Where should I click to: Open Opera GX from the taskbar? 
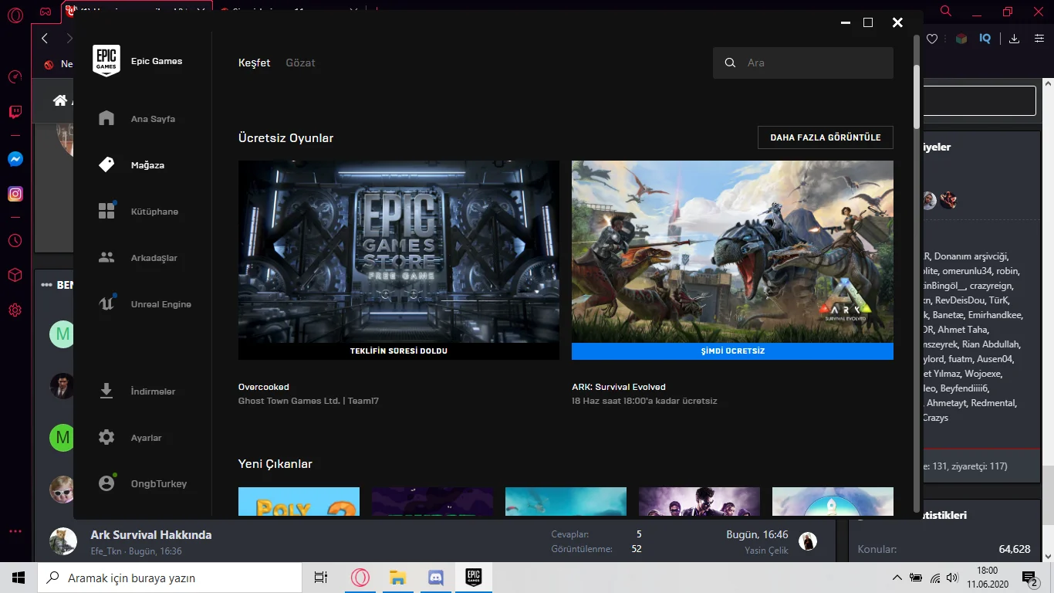coord(360,578)
